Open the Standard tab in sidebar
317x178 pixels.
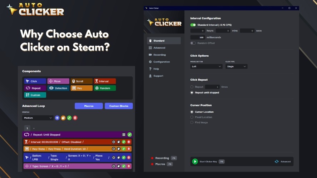click(x=164, y=41)
